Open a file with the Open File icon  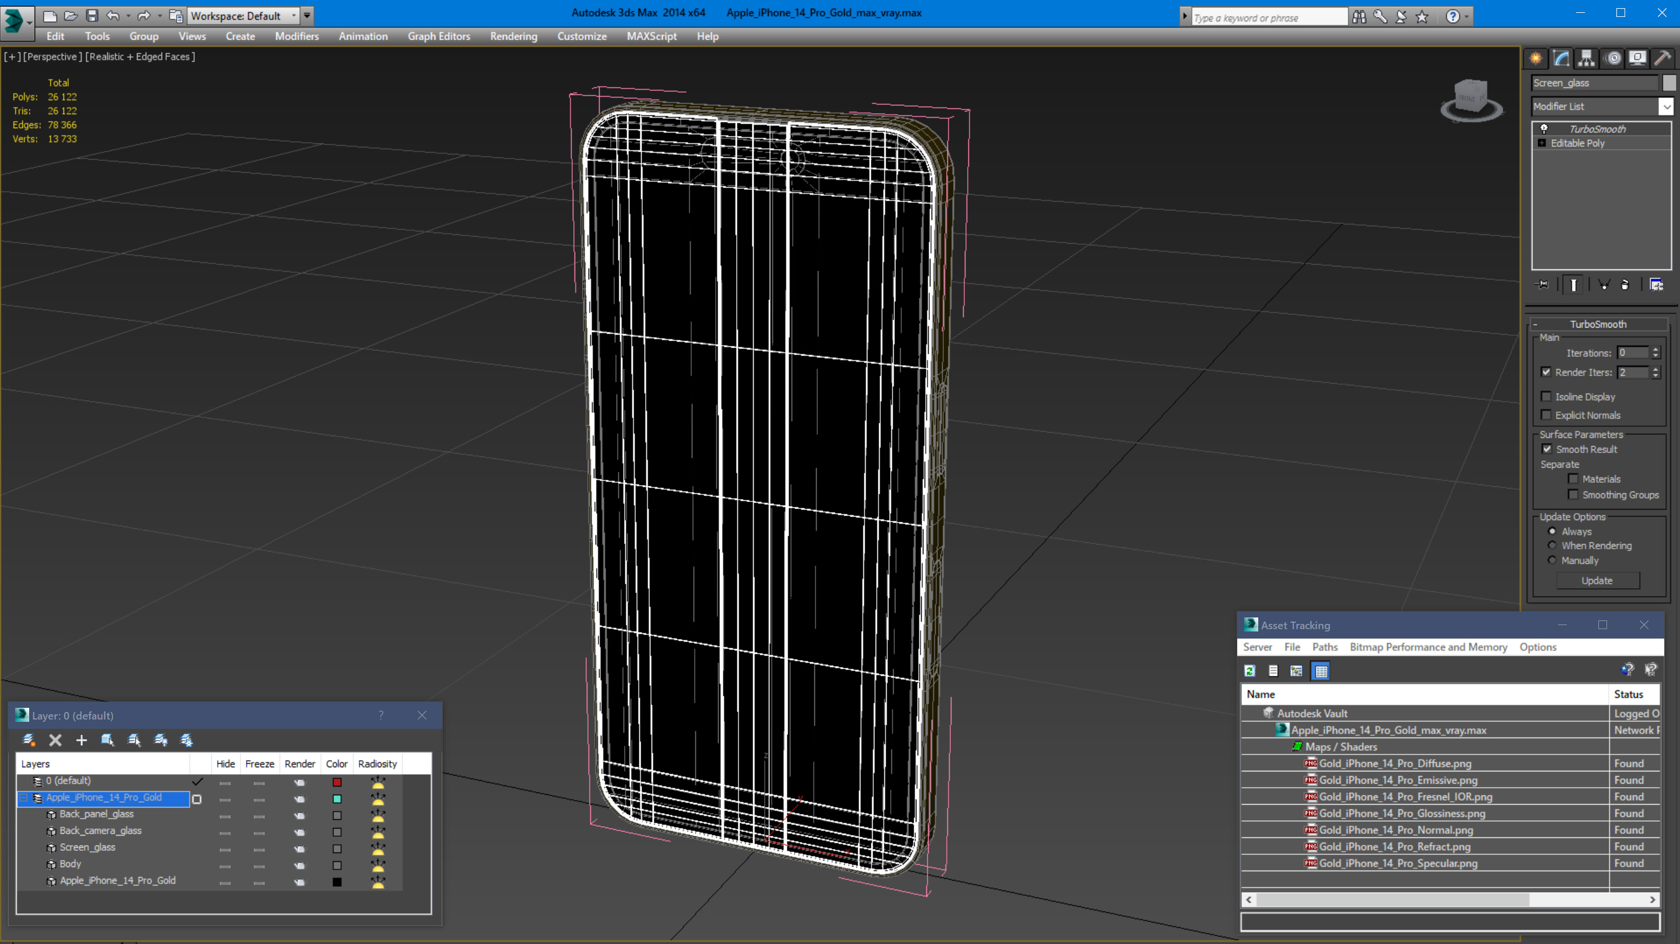[71, 16]
